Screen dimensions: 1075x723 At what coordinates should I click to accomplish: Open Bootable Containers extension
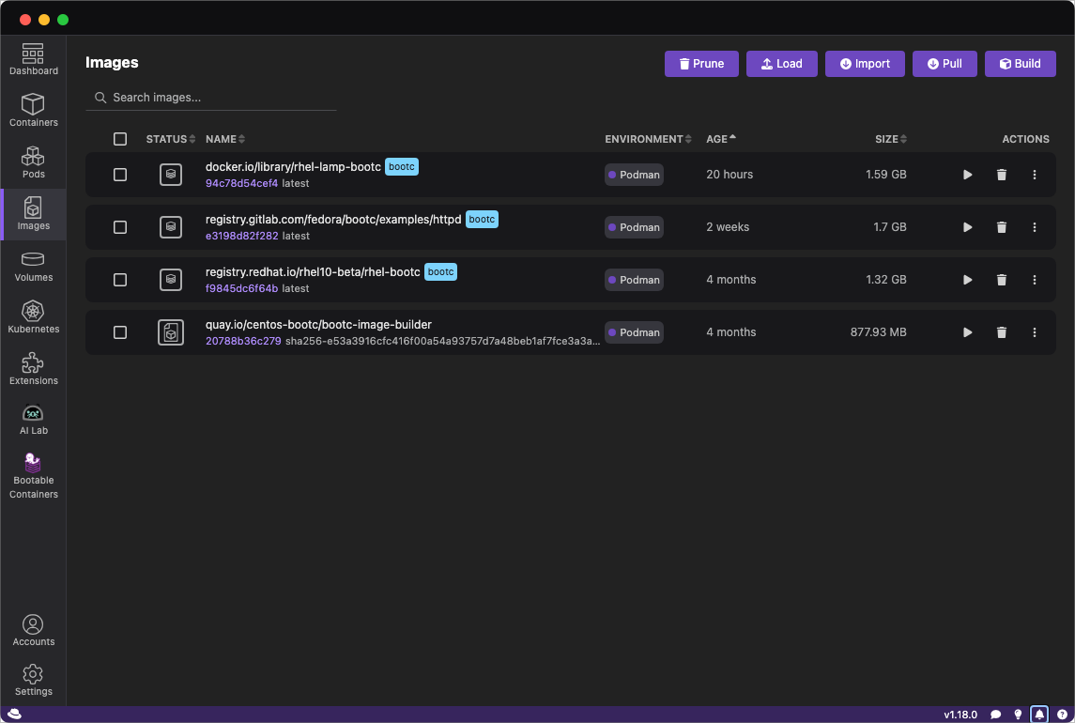33,477
